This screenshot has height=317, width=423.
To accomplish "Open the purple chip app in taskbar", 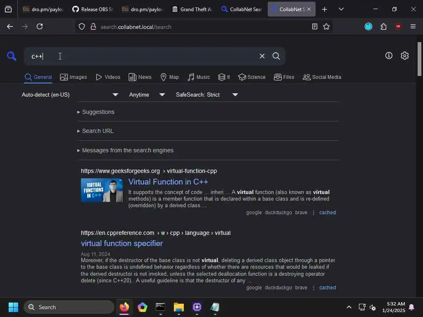I will (197, 307).
